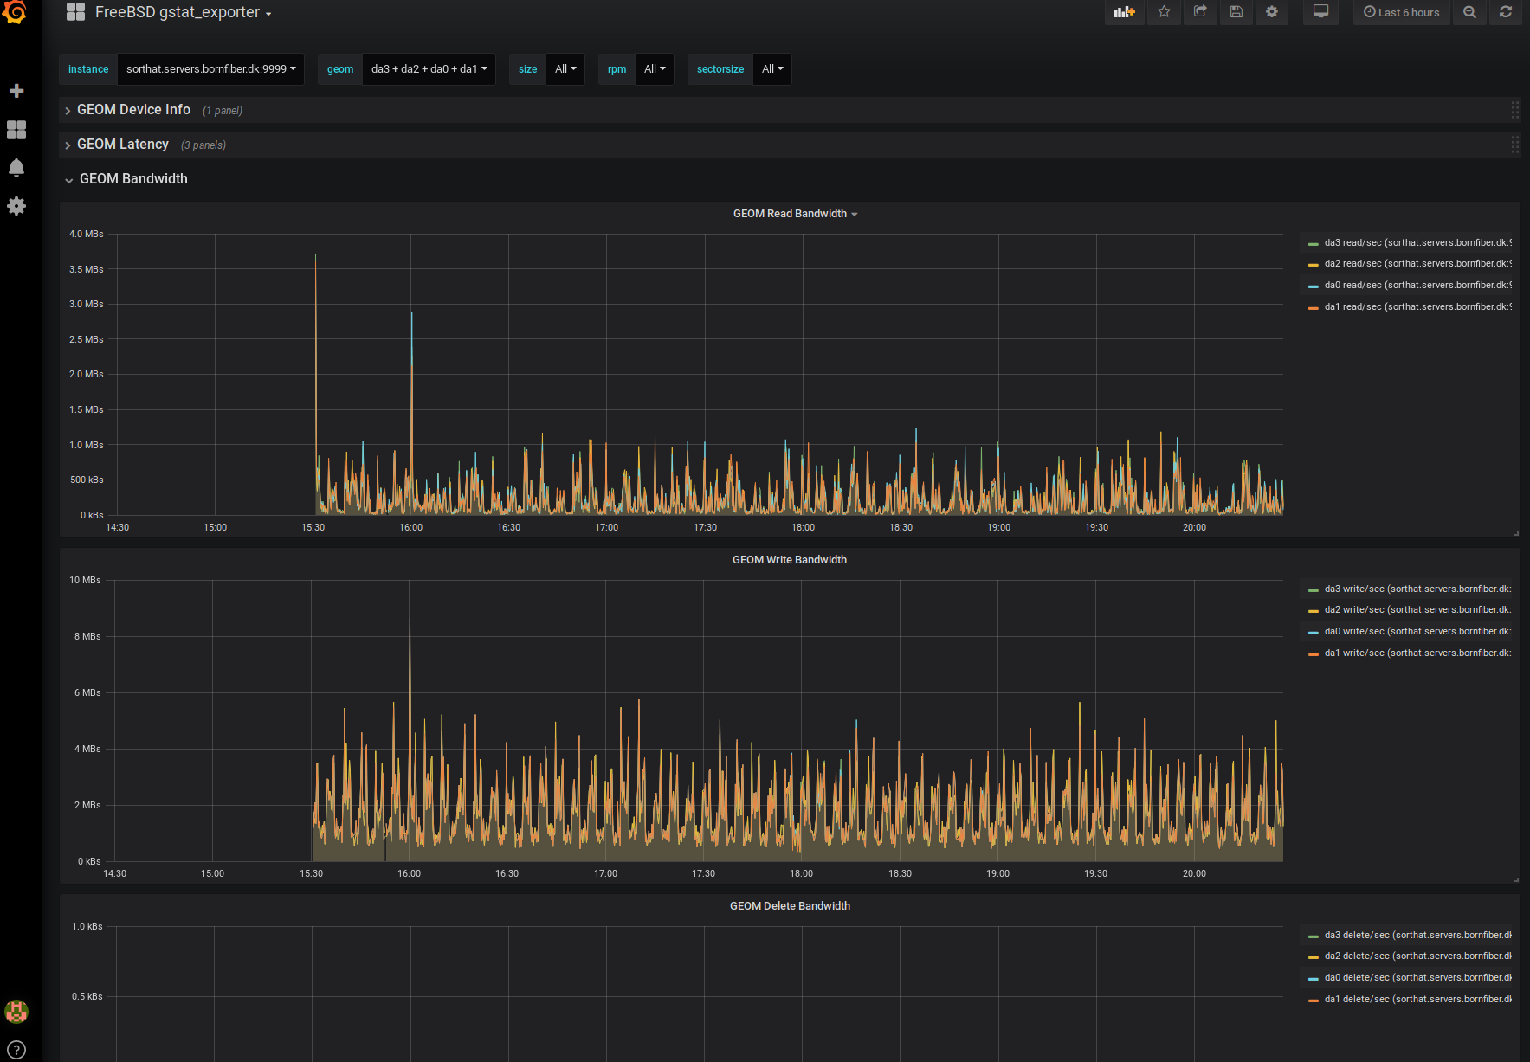This screenshot has width=1530, height=1062.
Task: Click the zoom out magnifier icon
Action: pos(1469,12)
